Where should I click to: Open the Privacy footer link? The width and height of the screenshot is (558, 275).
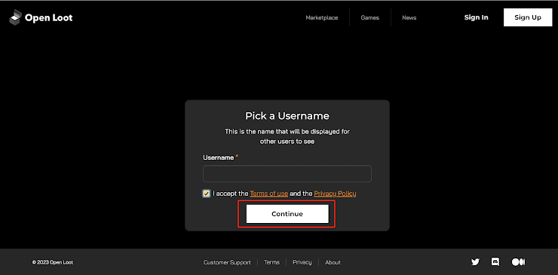pyautogui.click(x=302, y=262)
